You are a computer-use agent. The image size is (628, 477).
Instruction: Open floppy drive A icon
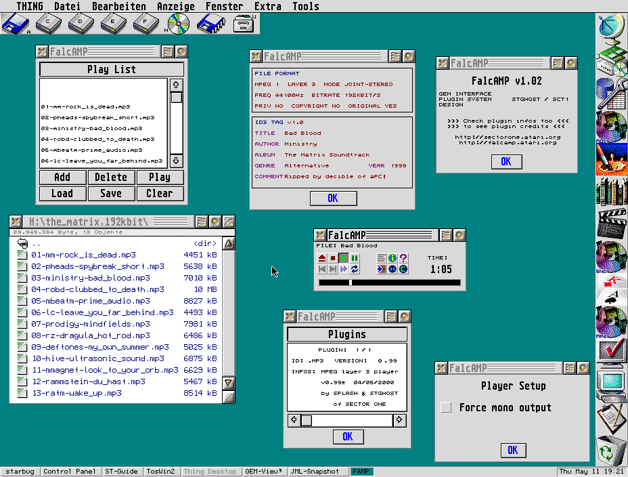tap(16, 23)
